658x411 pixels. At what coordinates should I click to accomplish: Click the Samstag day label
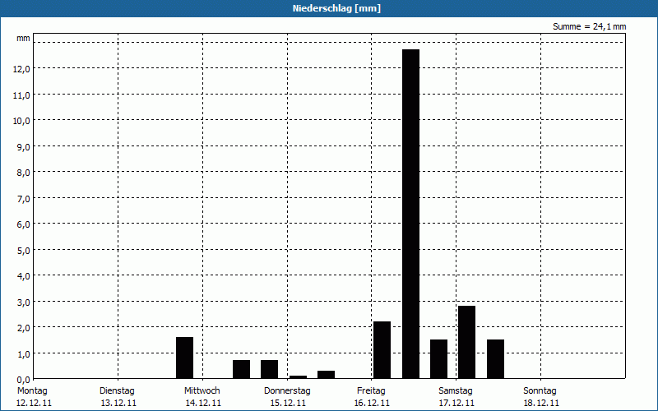(456, 391)
